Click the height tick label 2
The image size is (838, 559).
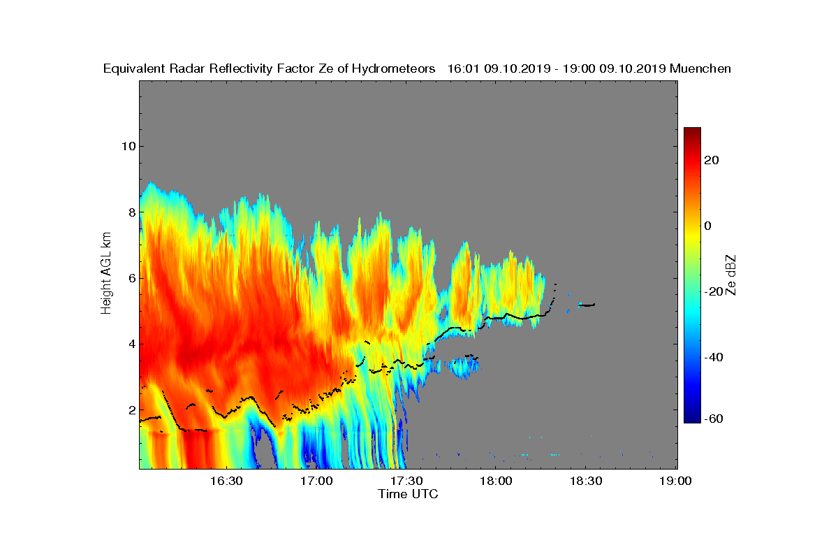[131, 410]
